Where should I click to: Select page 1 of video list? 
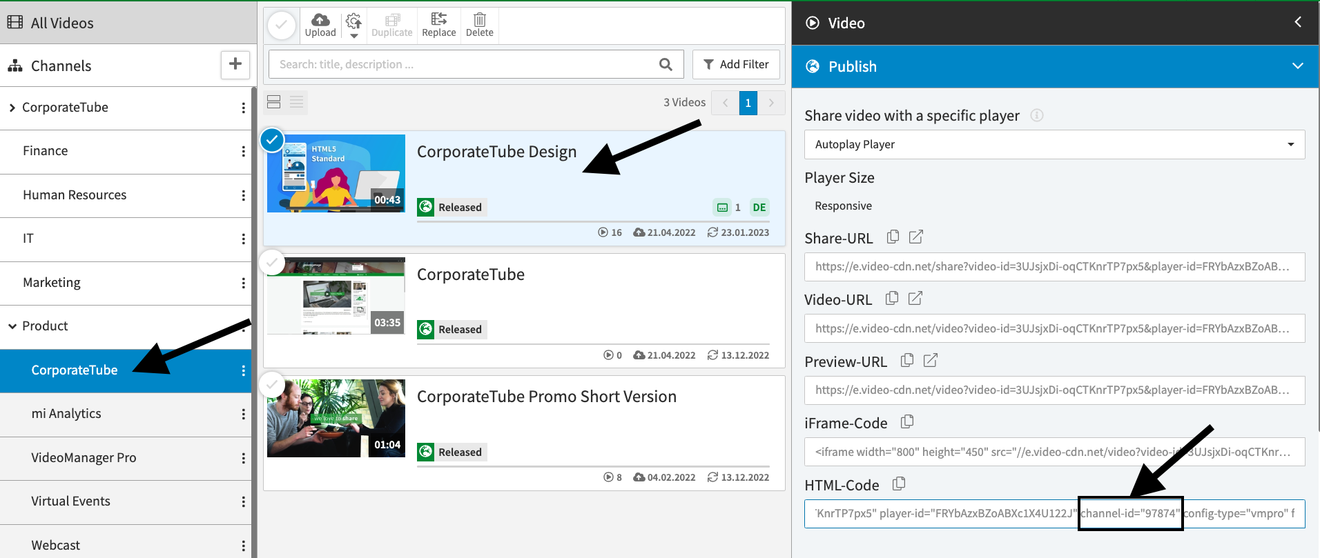tap(748, 103)
